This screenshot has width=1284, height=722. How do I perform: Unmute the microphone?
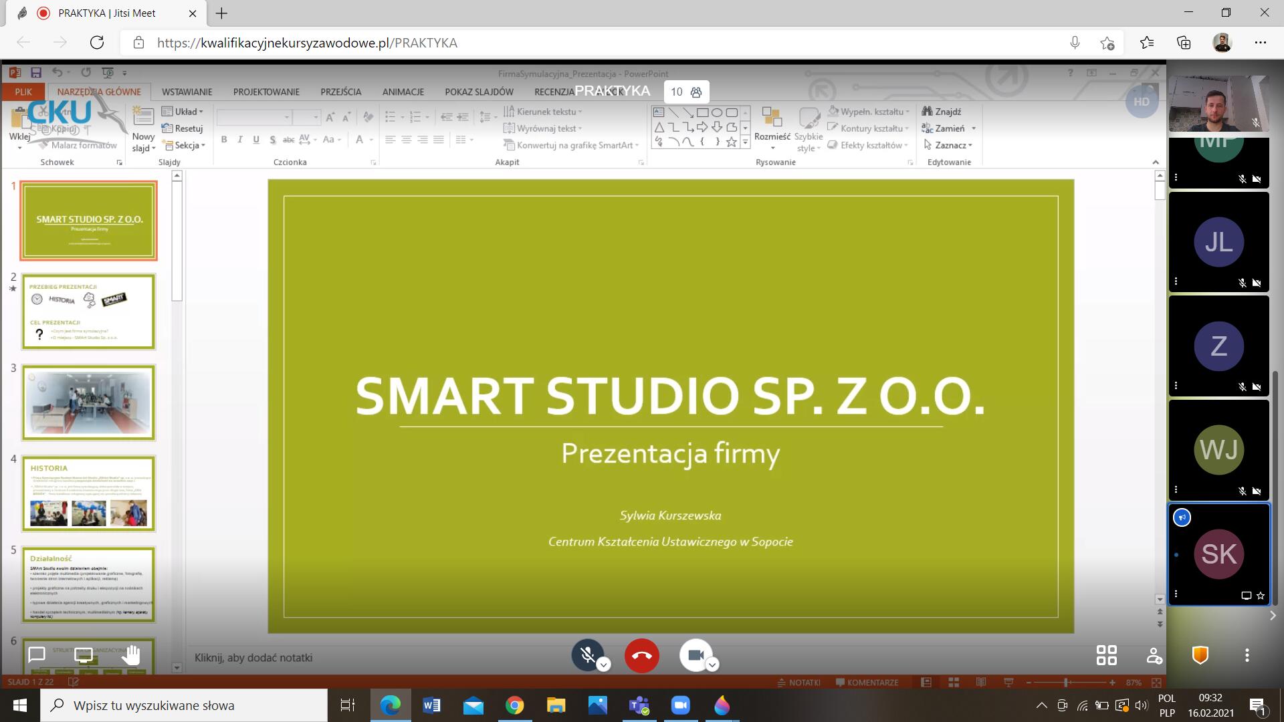tap(587, 655)
